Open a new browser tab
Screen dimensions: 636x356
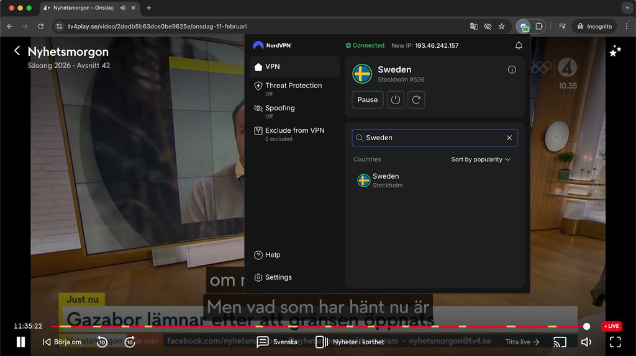pyautogui.click(x=149, y=7)
